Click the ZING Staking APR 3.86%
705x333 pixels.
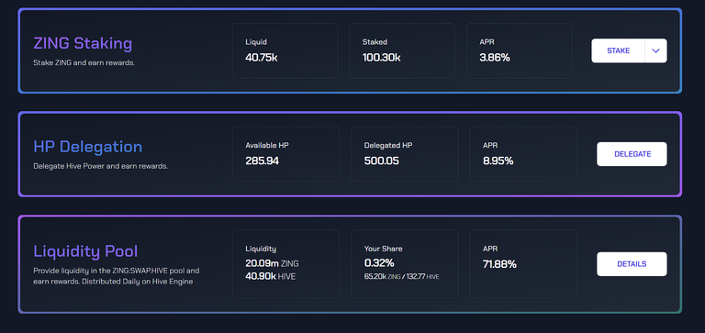[495, 58]
